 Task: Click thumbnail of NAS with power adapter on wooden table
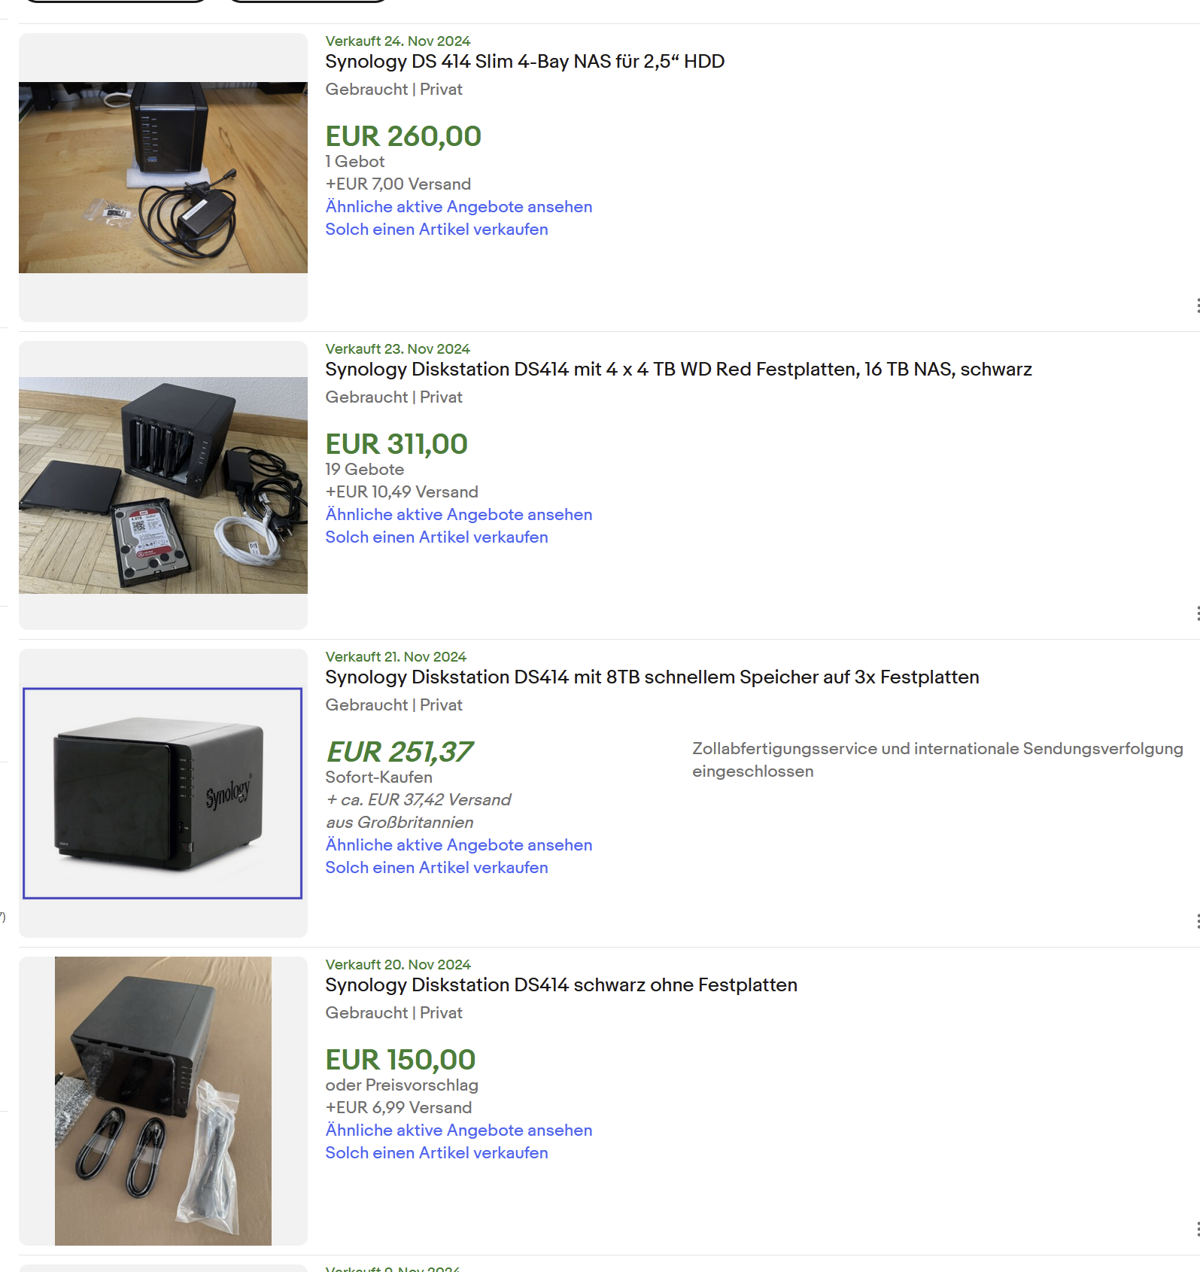pyautogui.click(x=163, y=178)
